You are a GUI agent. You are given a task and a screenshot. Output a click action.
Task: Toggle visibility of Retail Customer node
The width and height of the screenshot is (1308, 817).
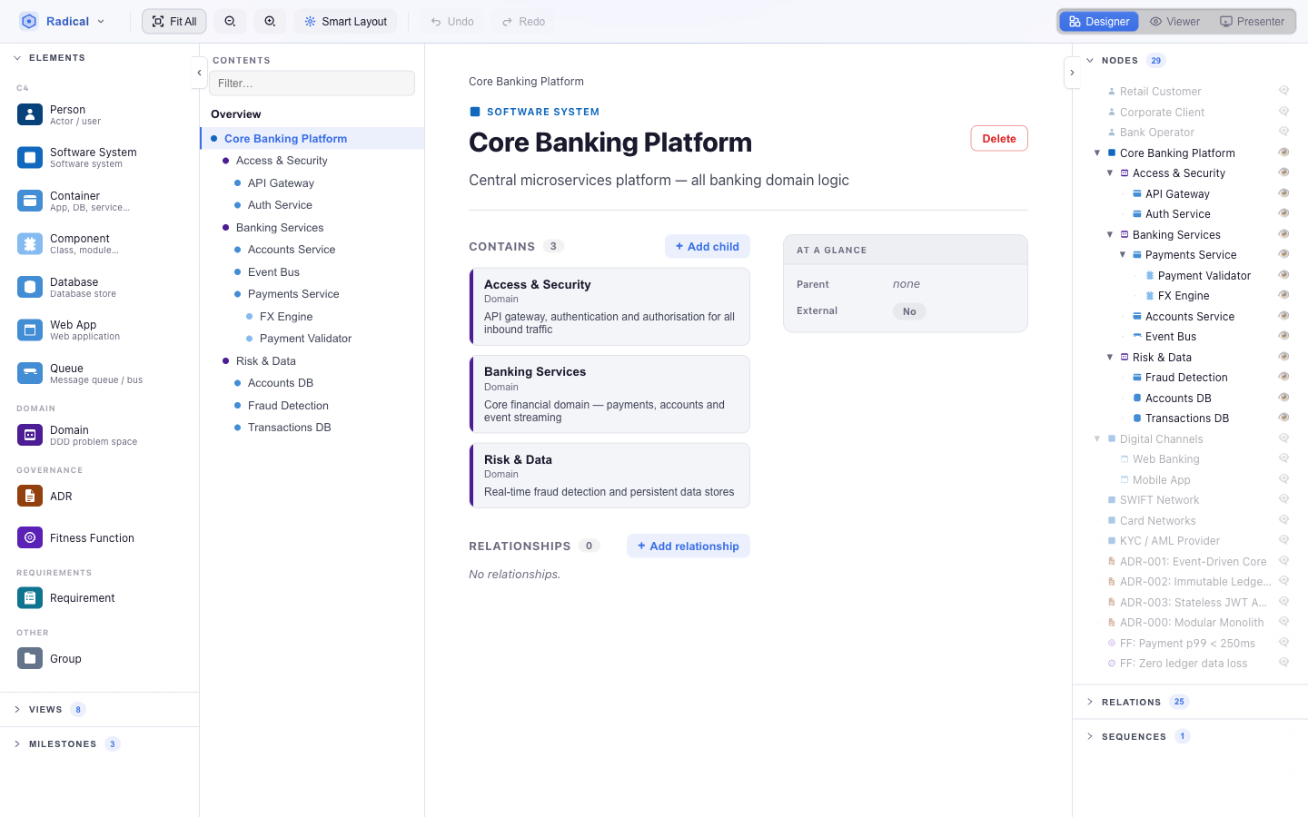tap(1283, 91)
